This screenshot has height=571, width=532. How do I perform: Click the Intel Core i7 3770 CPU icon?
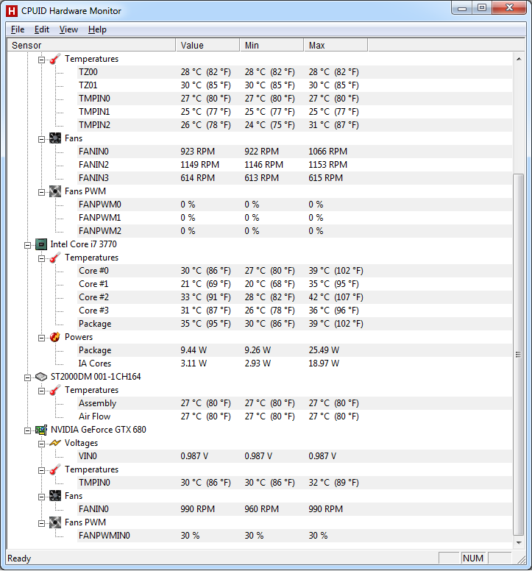tap(41, 244)
